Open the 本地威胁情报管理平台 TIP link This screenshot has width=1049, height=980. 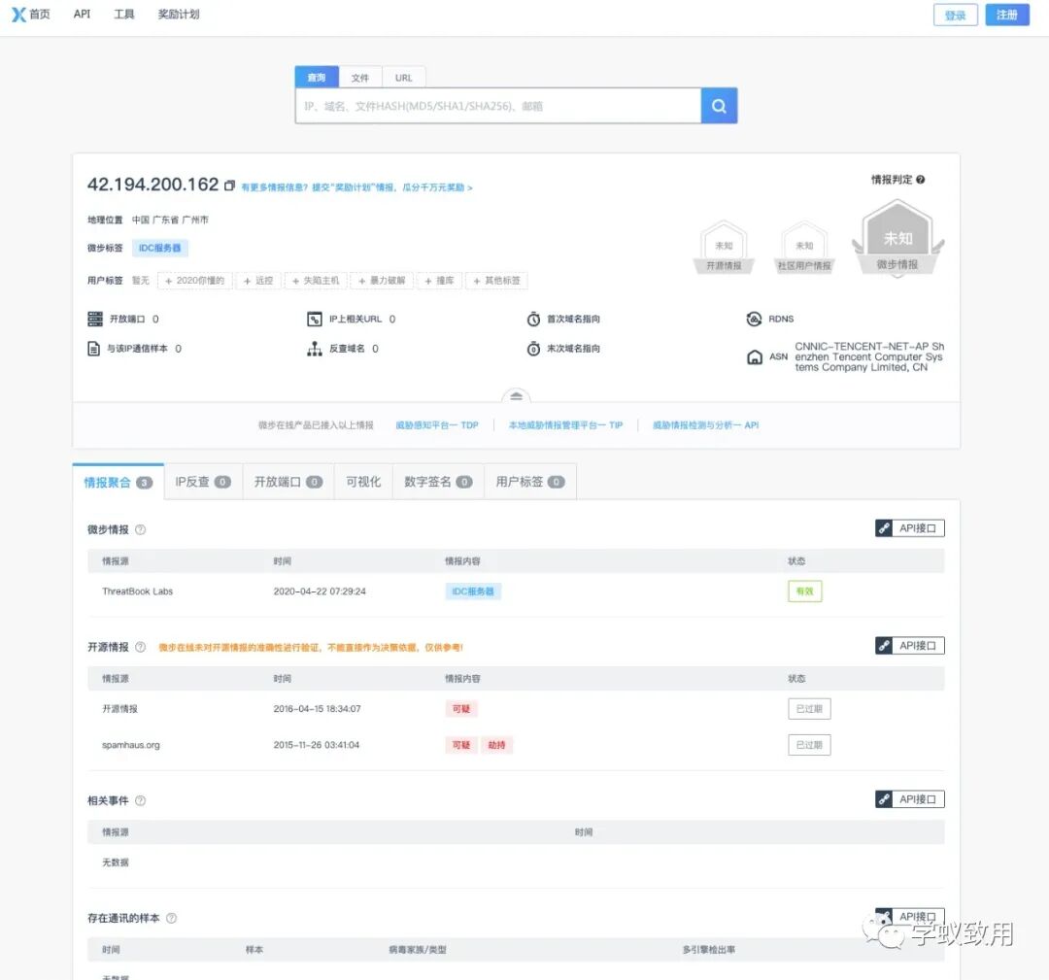tap(565, 425)
